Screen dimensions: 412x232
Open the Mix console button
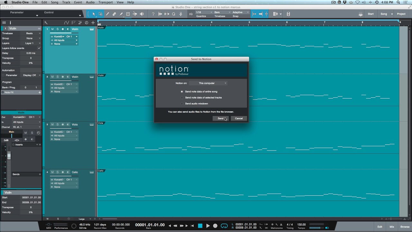(392, 227)
